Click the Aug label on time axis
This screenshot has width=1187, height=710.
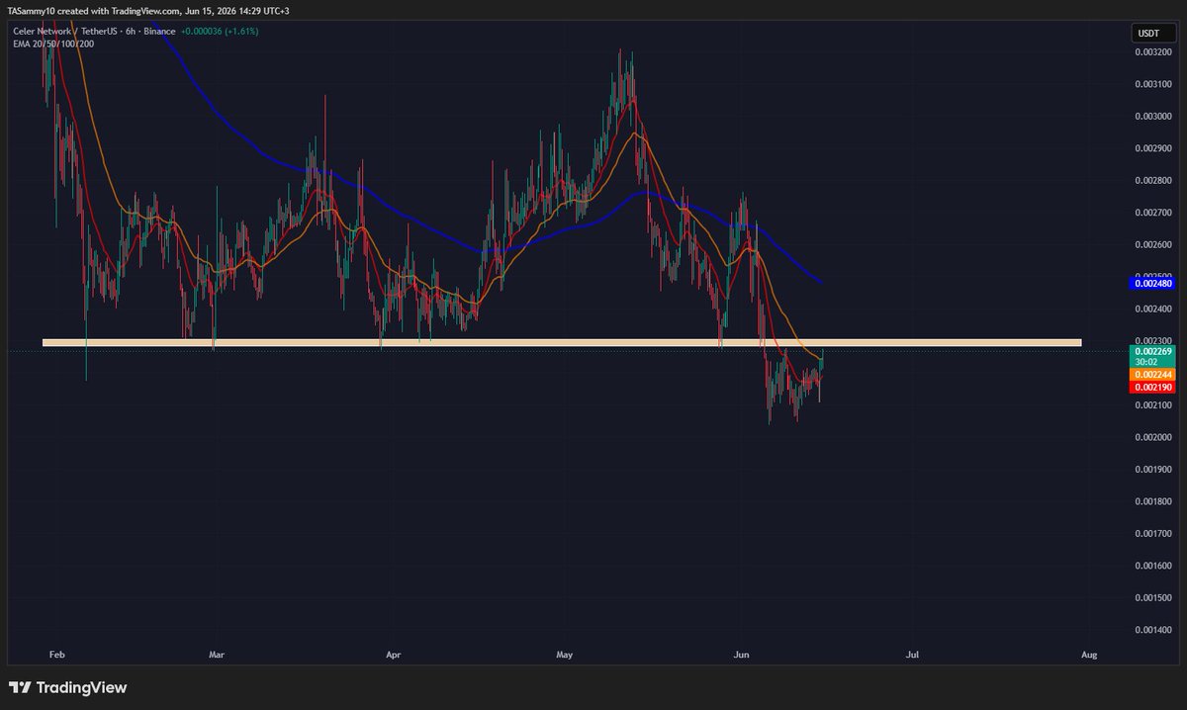tap(1089, 655)
